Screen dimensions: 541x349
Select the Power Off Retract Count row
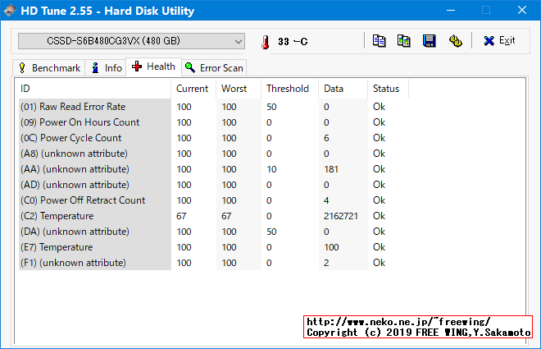tap(94, 200)
